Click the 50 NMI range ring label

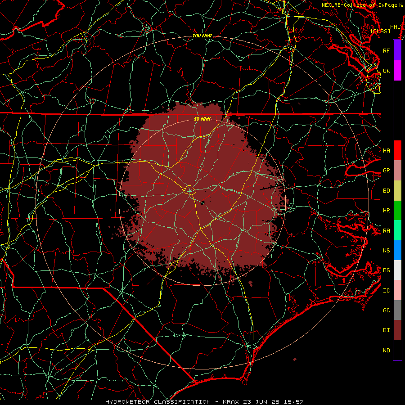click(202, 119)
